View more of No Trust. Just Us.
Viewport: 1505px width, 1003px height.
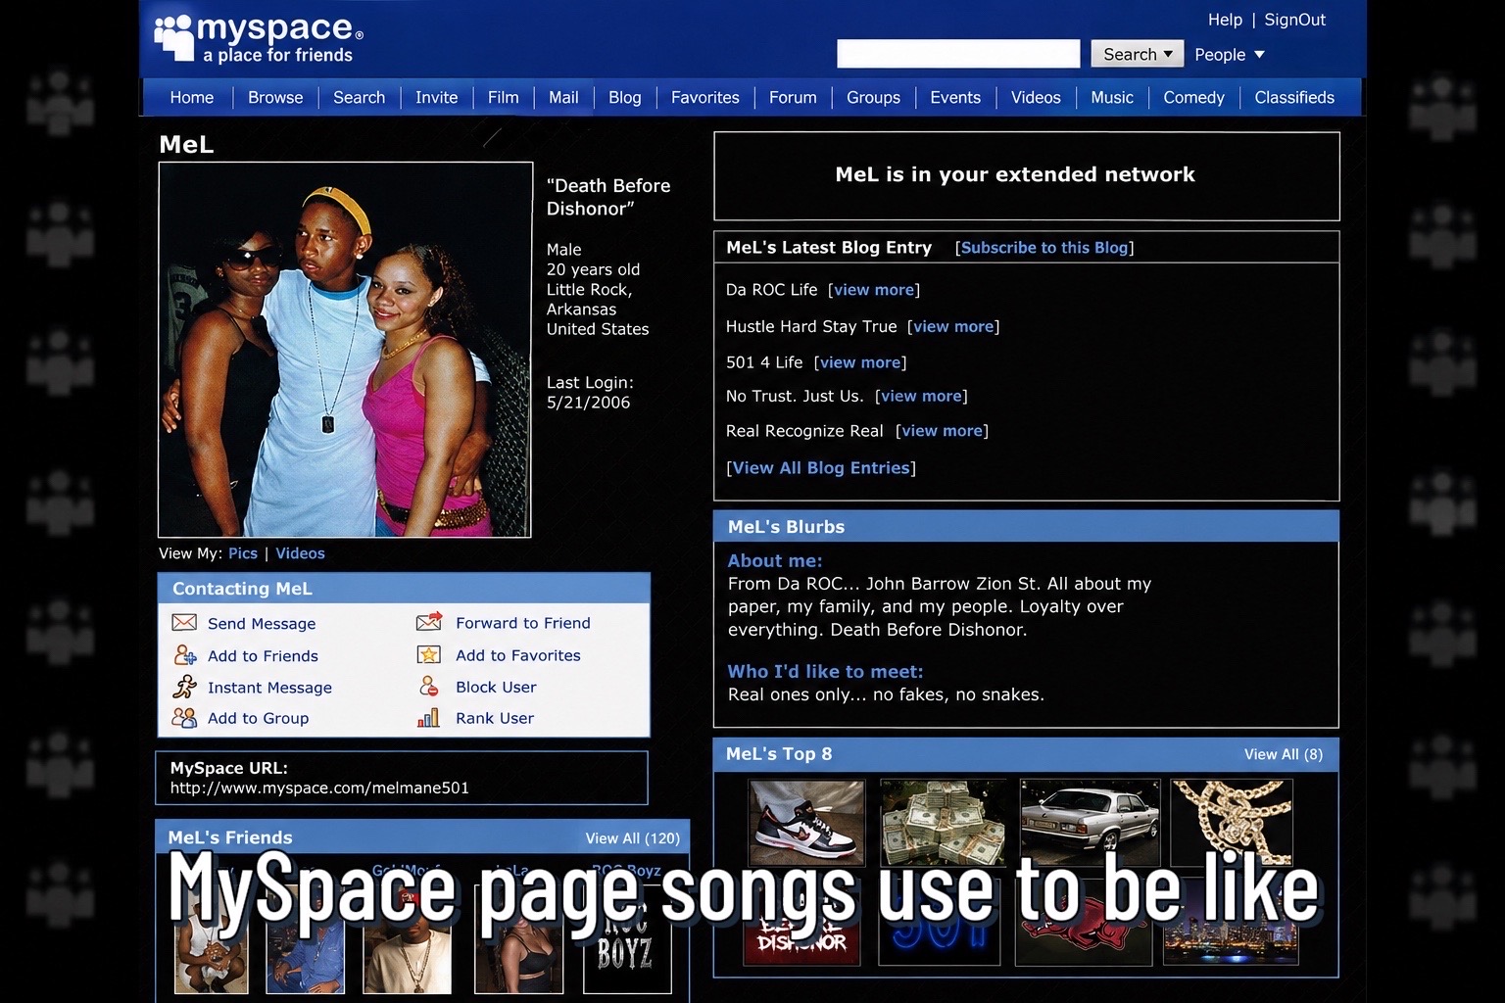click(x=921, y=396)
